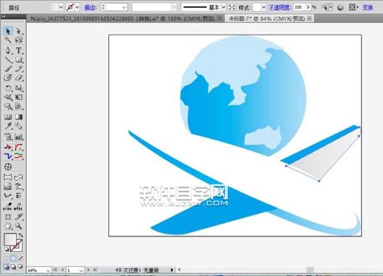Open the 变换 transform panel link

pos(368,8)
